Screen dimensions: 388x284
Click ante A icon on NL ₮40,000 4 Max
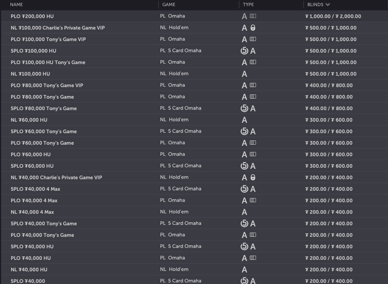(244, 212)
